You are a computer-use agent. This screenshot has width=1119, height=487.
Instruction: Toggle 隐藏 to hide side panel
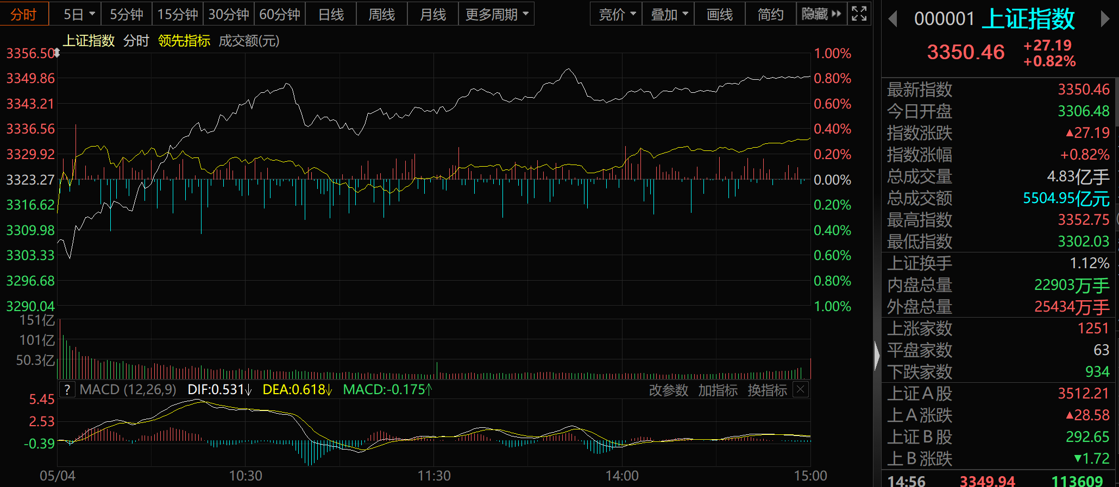[820, 14]
